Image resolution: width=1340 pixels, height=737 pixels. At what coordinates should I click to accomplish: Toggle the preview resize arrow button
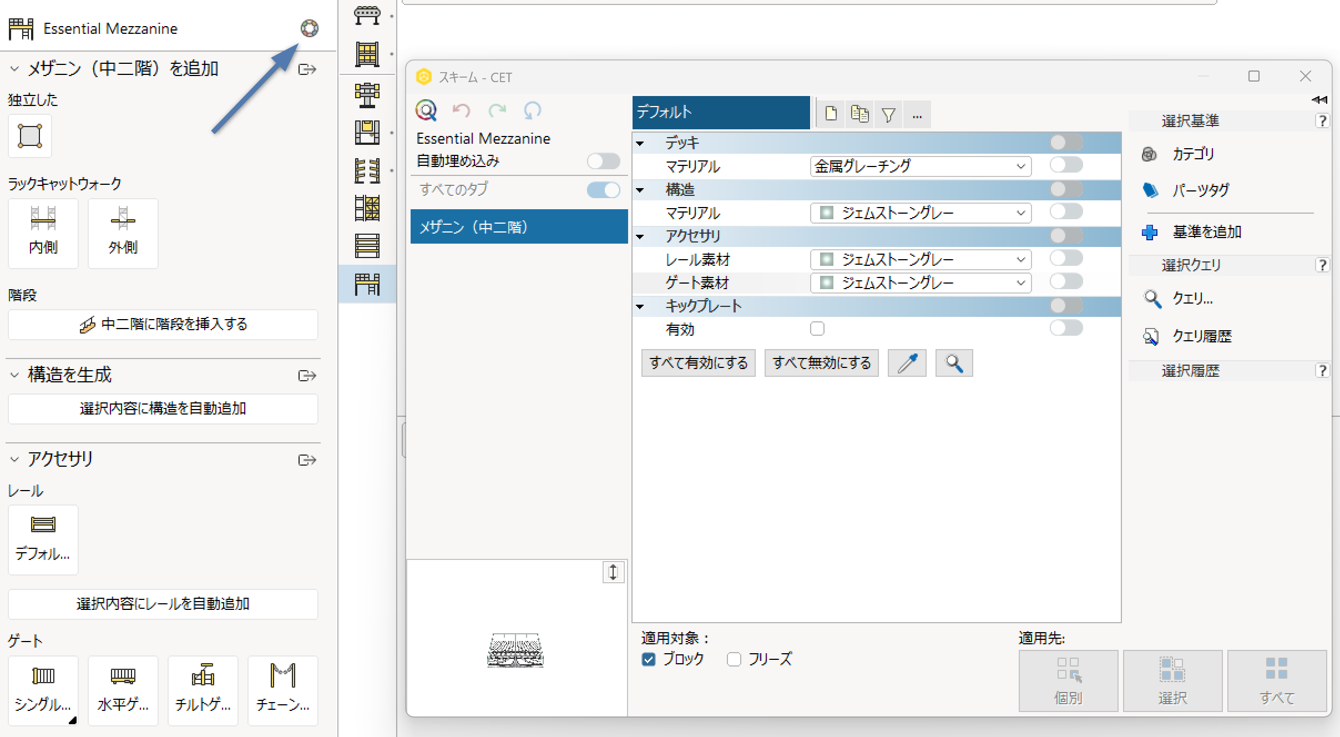coord(613,572)
